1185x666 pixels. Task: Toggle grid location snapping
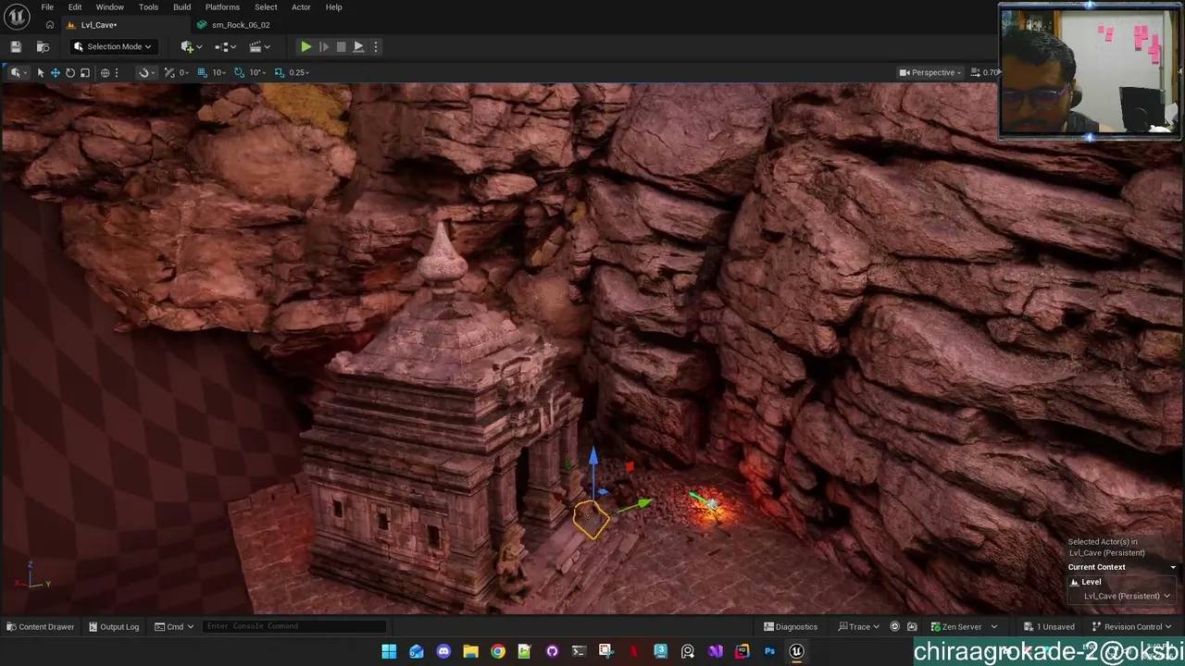pyautogui.click(x=202, y=72)
